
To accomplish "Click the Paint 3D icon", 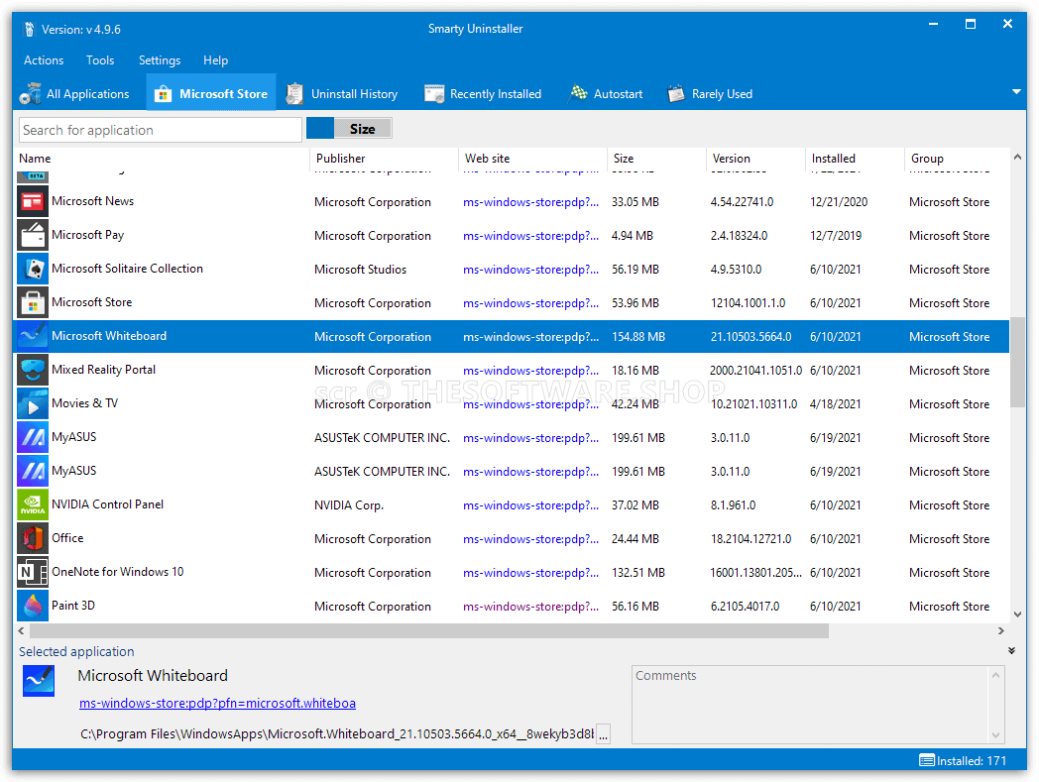I will pyautogui.click(x=33, y=606).
